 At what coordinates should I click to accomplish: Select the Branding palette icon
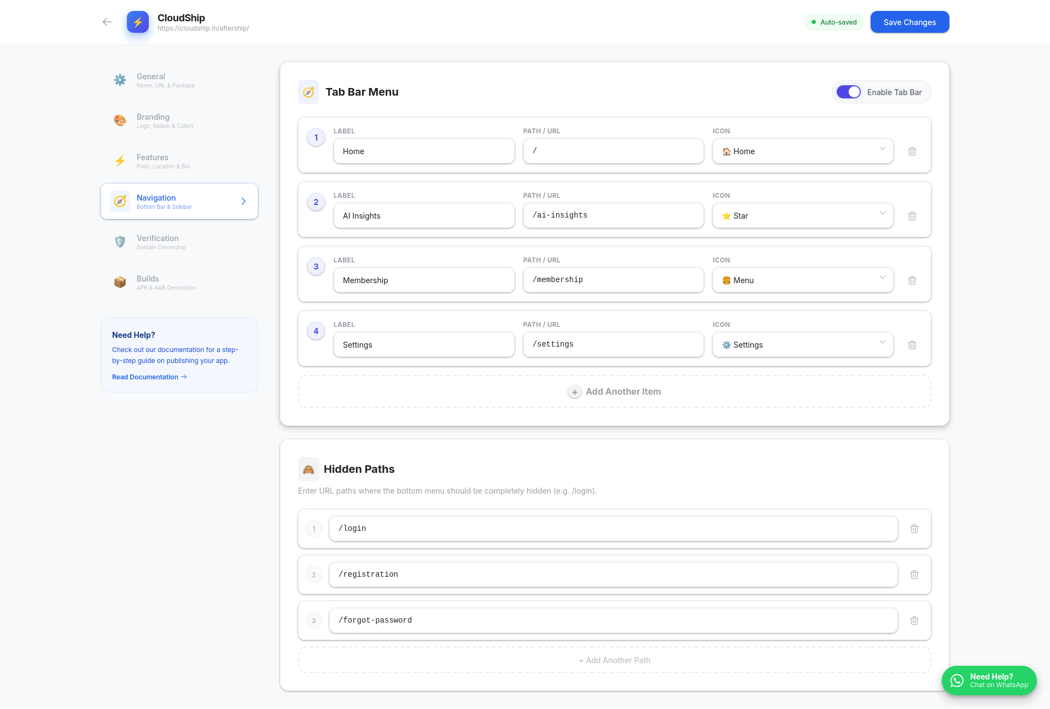coord(120,120)
